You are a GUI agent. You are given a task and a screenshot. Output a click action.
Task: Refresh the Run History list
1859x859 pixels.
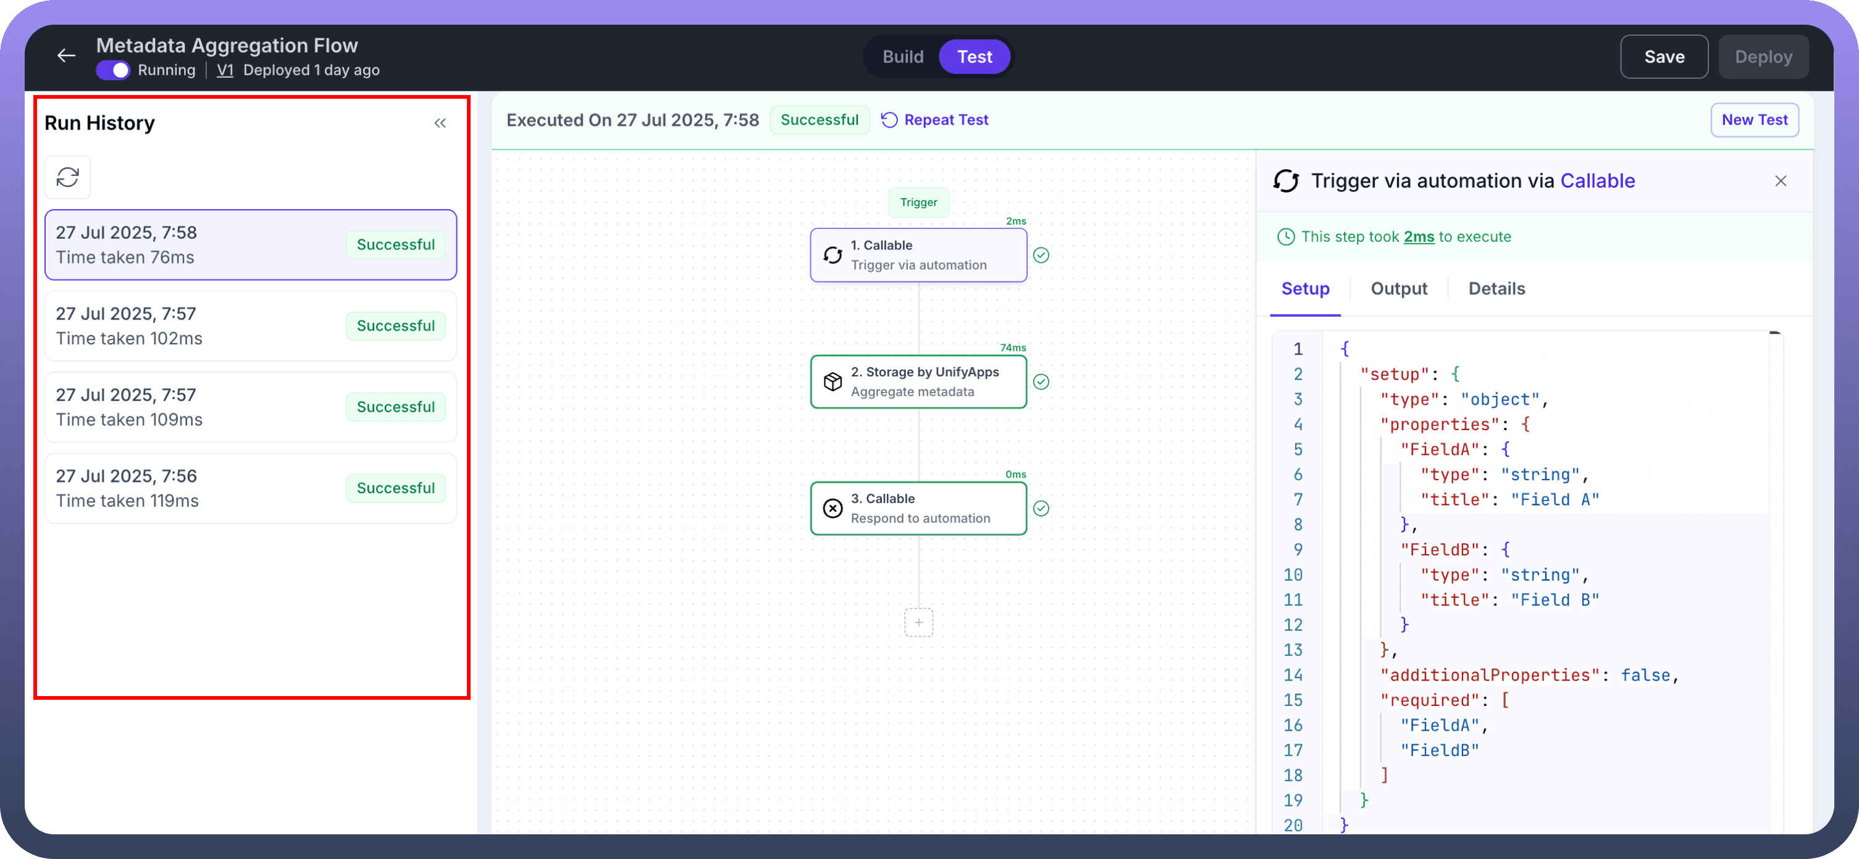click(68, 178)
